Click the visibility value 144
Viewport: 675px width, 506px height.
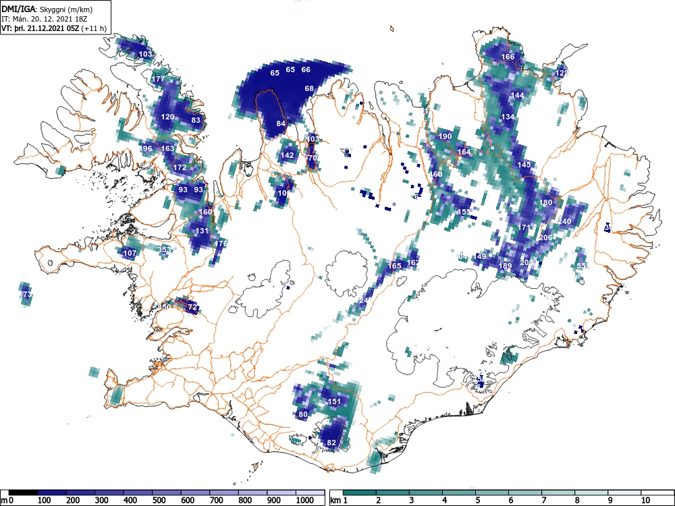(518, 95)
